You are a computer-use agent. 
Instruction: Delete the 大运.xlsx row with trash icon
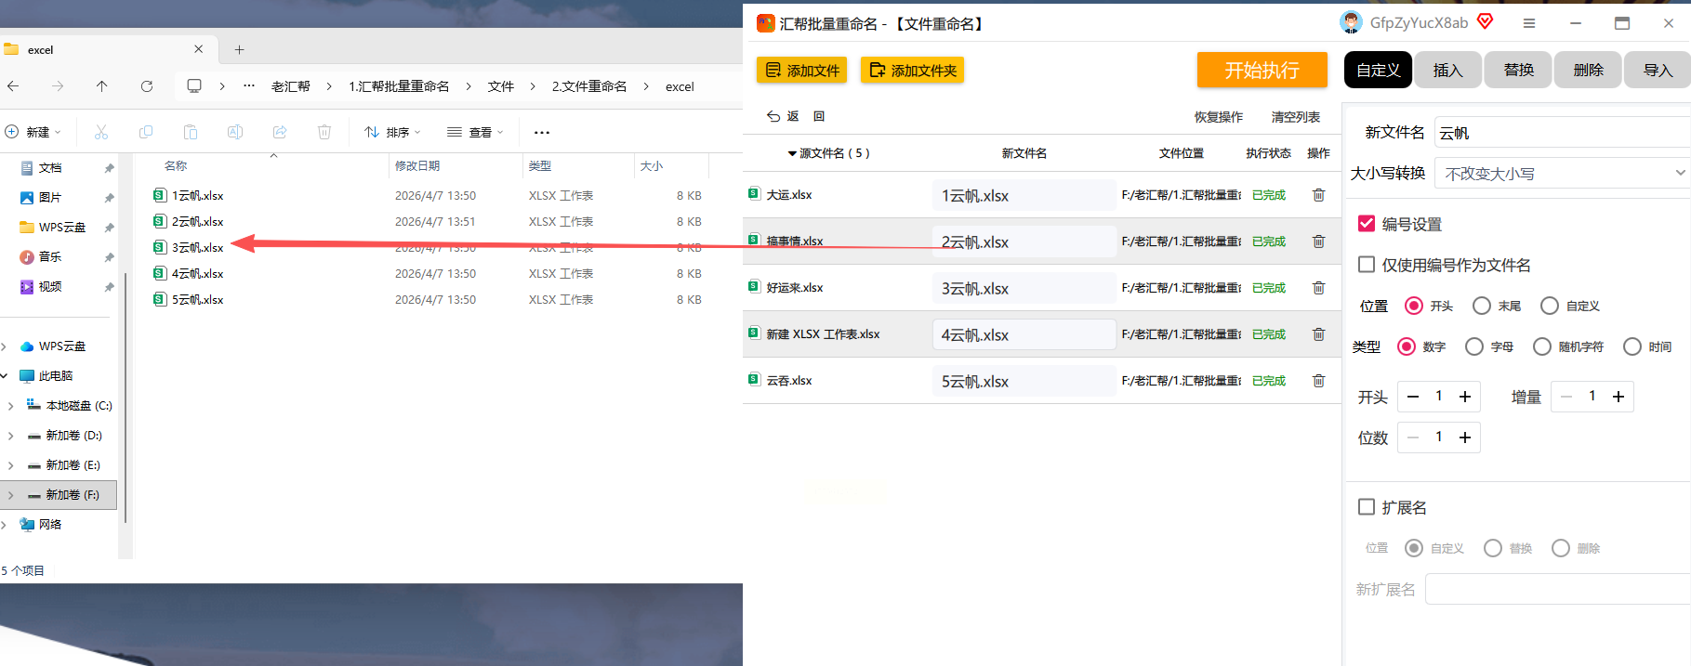tap(1318, 195)
